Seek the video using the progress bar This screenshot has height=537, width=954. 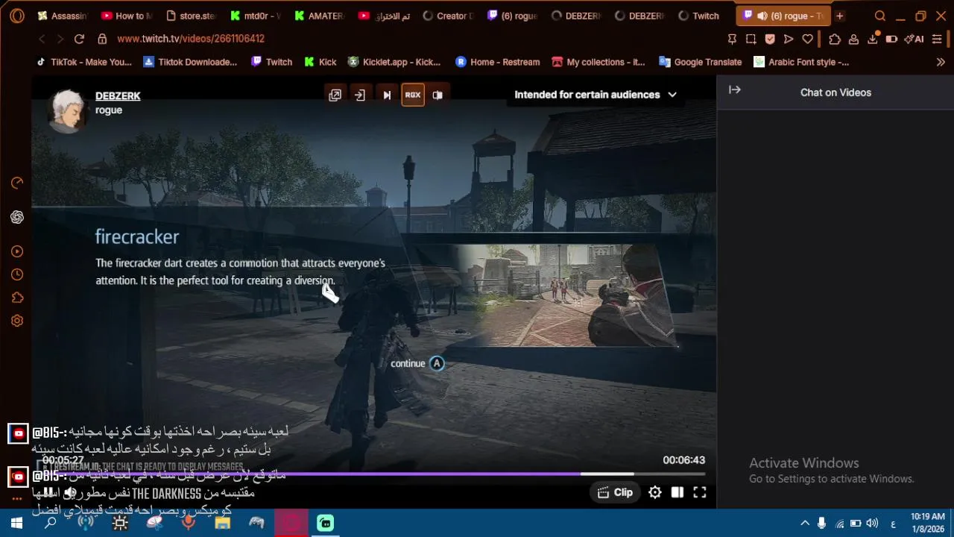373,474
